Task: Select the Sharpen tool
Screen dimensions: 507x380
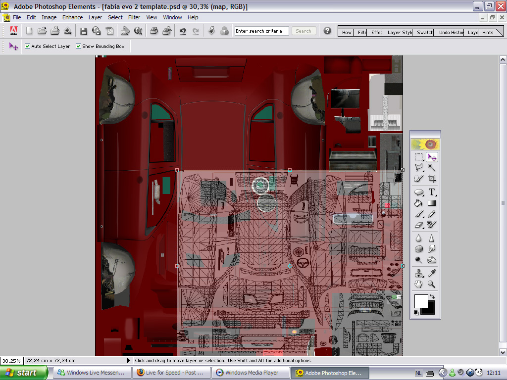Action: click(x=432, y=238)
